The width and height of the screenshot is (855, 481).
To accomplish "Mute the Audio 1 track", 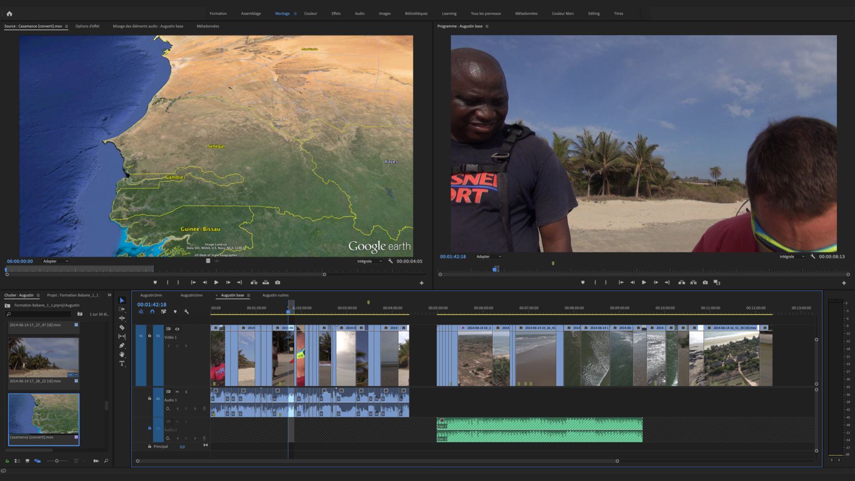I will [177, 392].
